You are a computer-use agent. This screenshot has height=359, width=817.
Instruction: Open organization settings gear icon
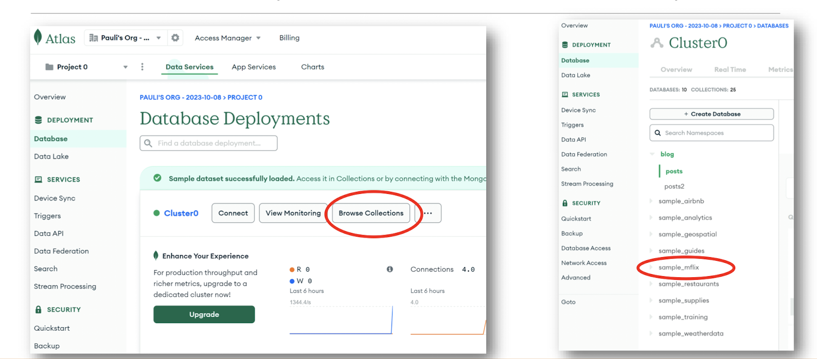(x=175, y=38)
